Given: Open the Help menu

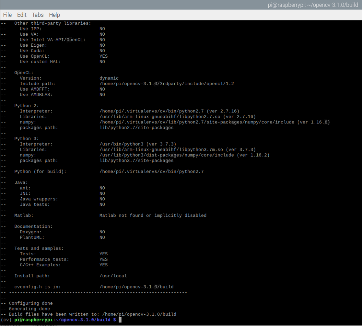Looking at the screenshot, I should point(54,15).
